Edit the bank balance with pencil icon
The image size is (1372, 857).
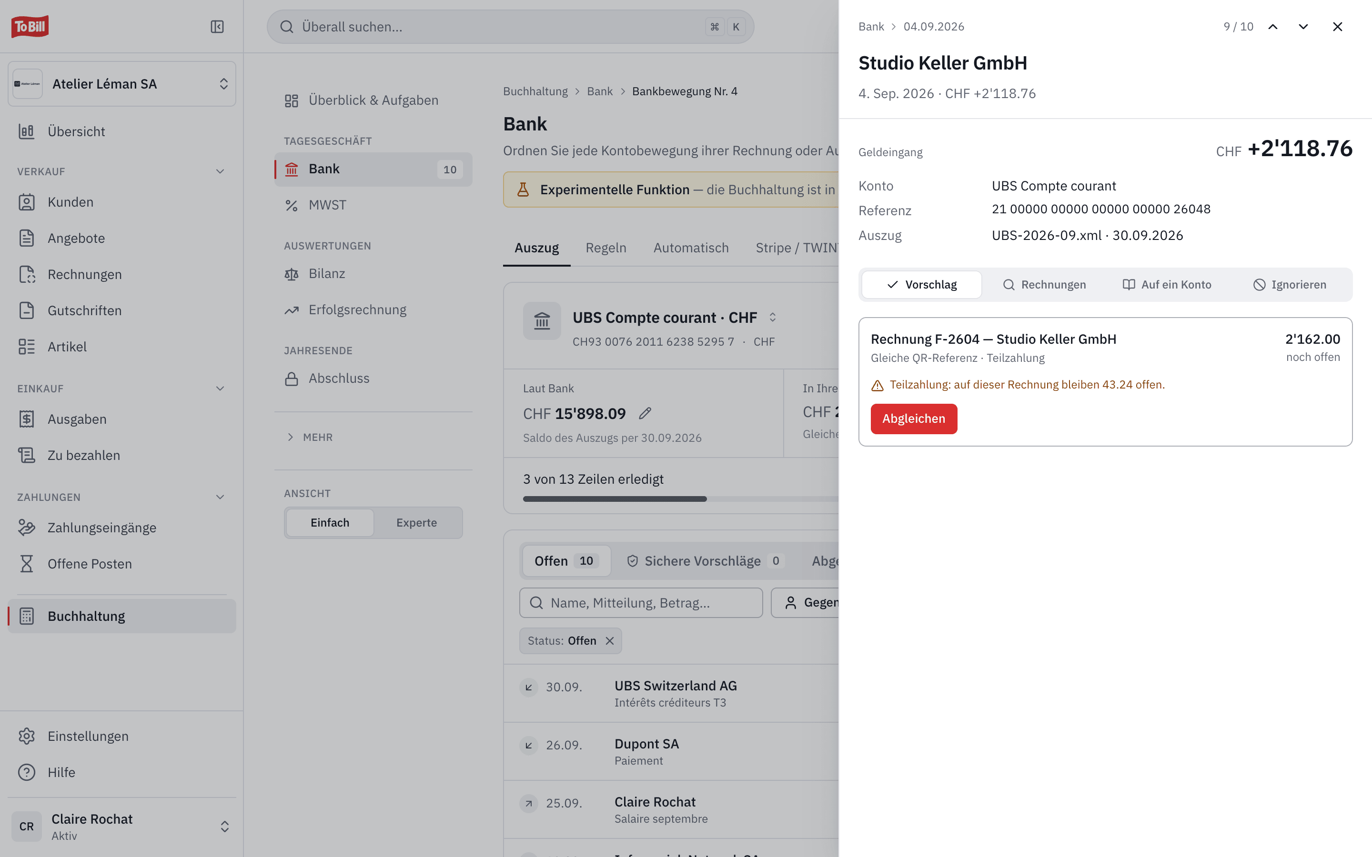pyautogui.click(x=645, y=414)
